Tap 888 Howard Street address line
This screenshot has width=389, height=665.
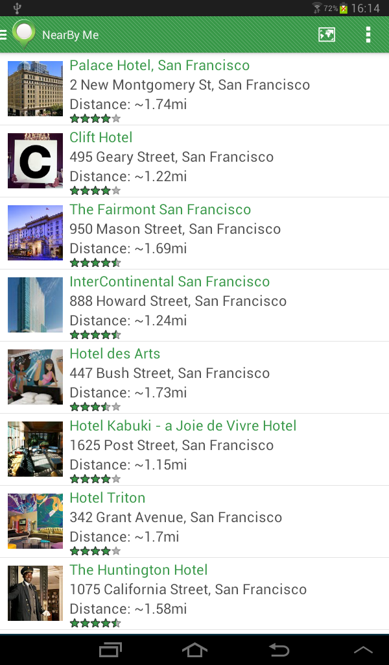pyautogui.click(x=178, y=301)
